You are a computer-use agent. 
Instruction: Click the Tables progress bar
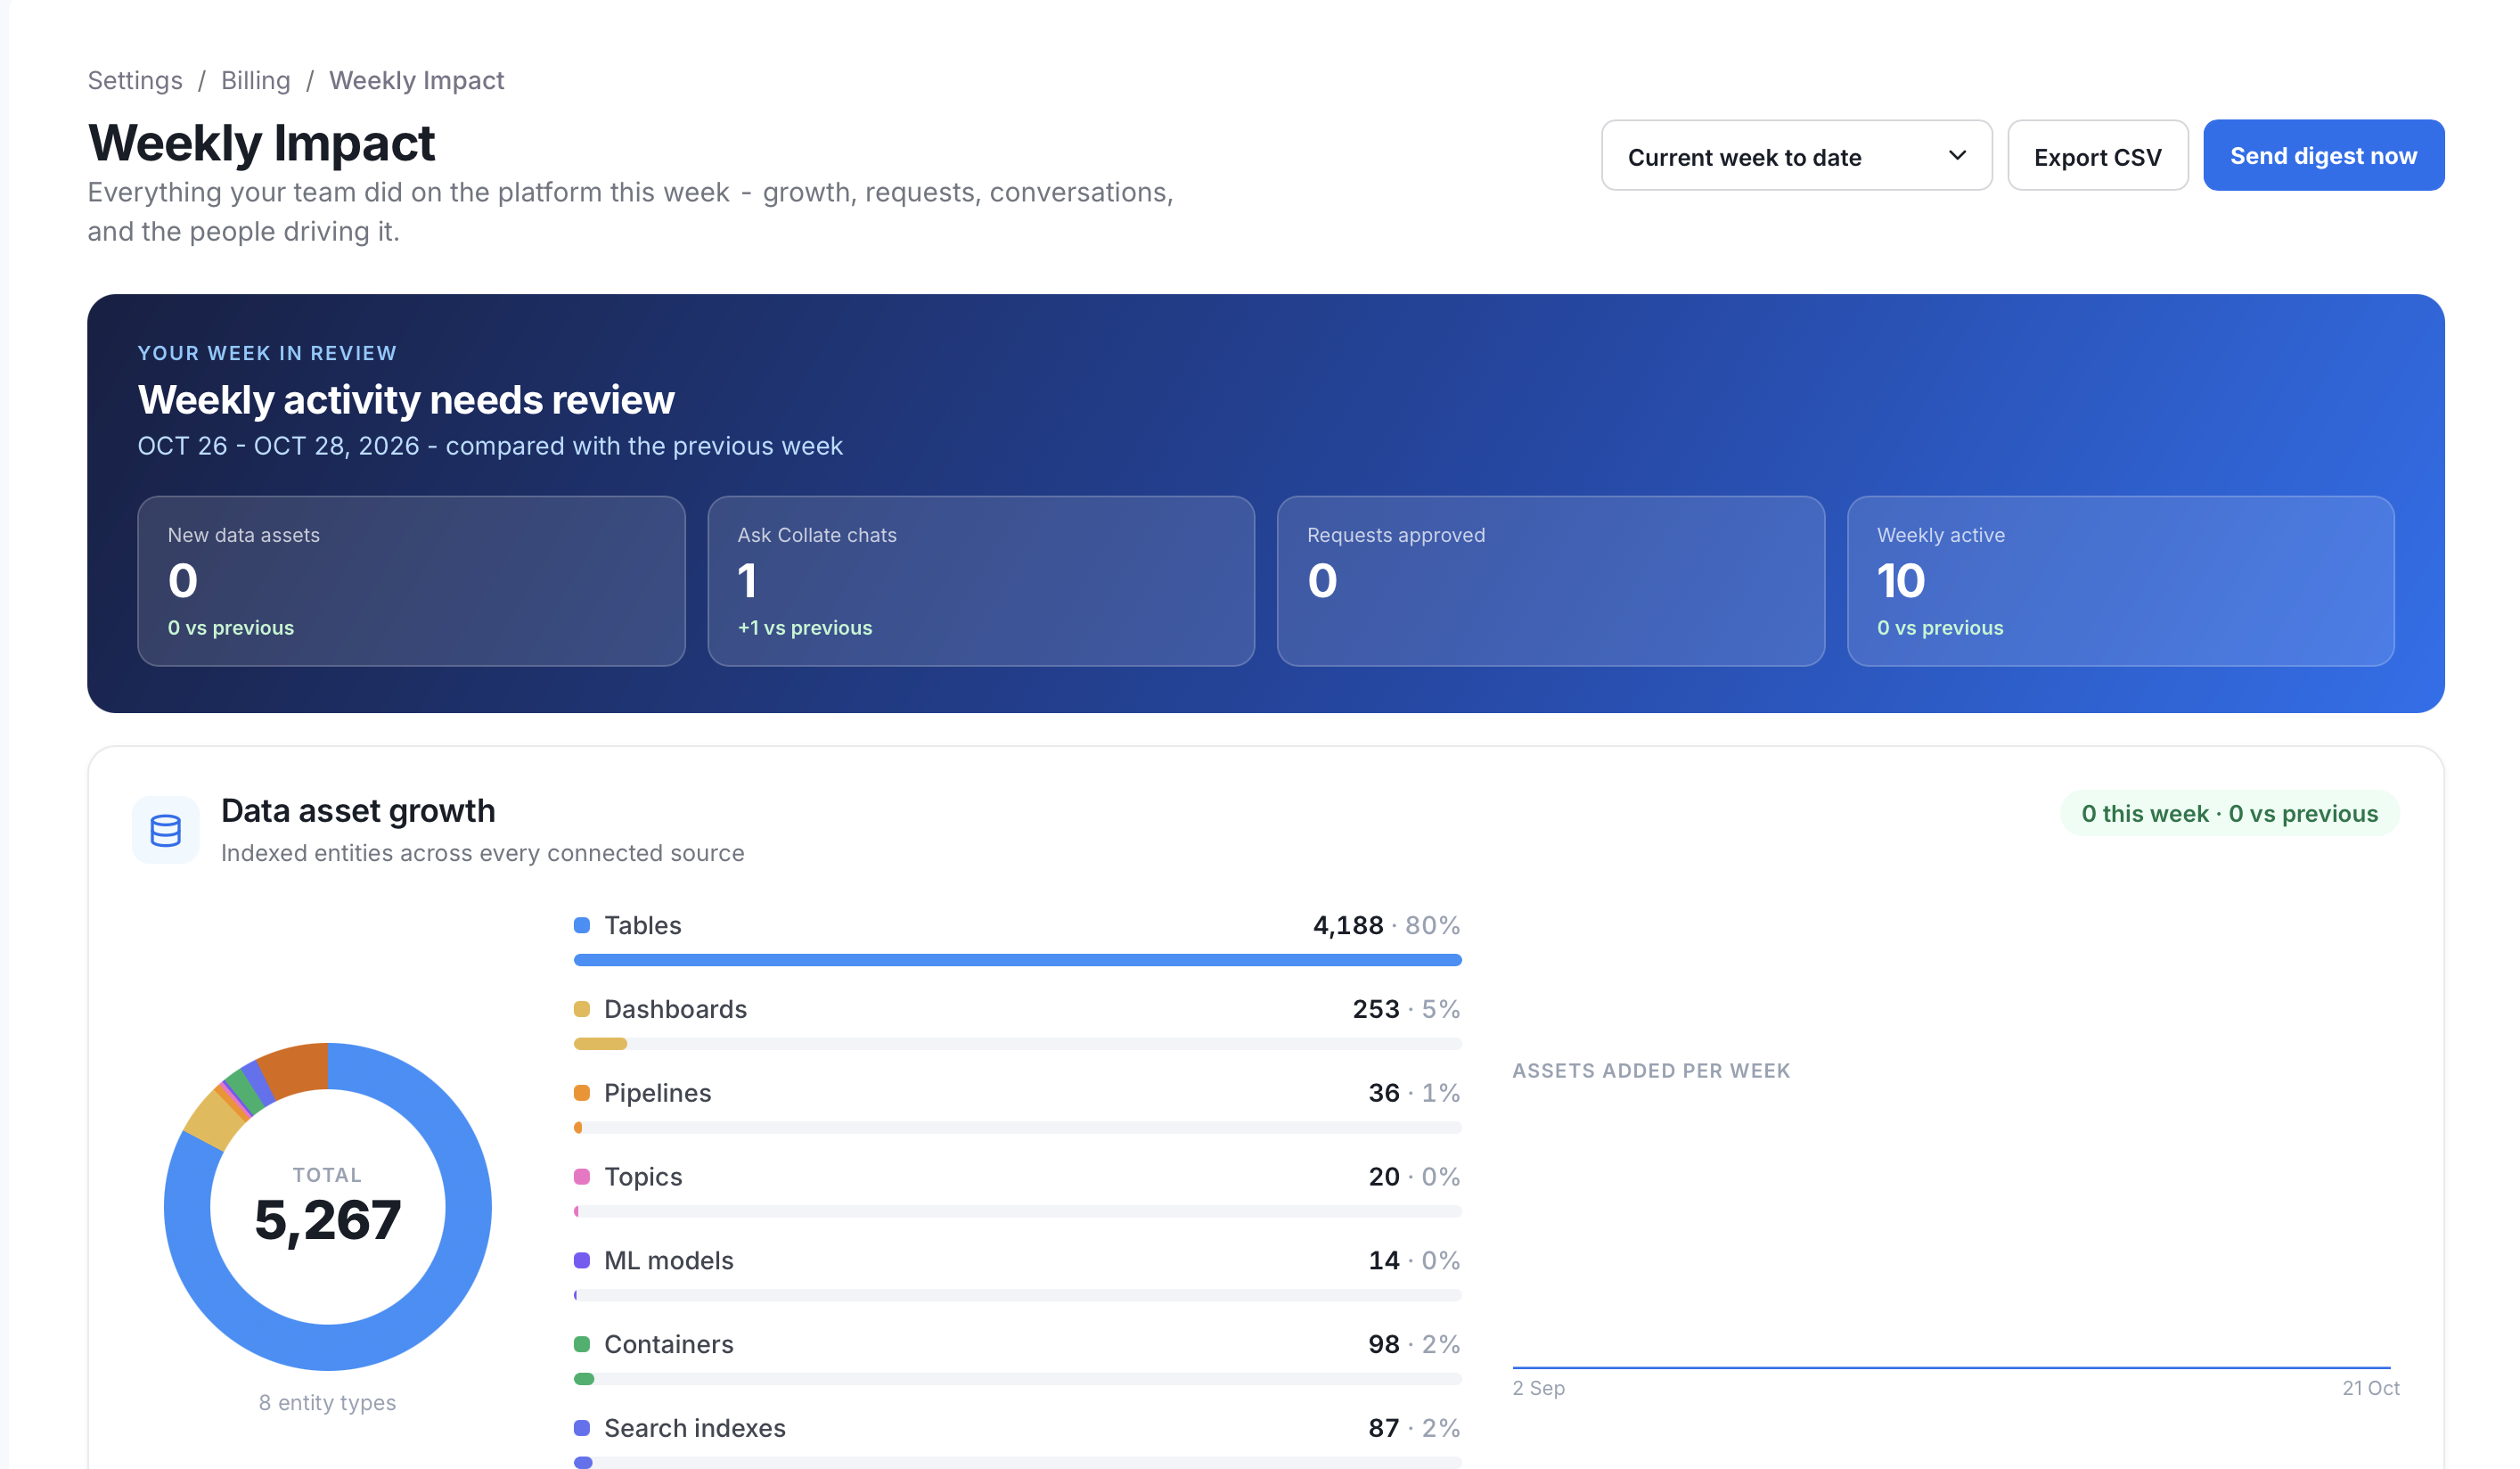(1018, 960)
